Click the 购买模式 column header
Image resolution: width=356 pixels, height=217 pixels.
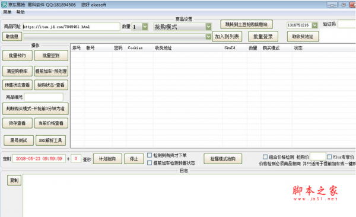coord(276,48)
